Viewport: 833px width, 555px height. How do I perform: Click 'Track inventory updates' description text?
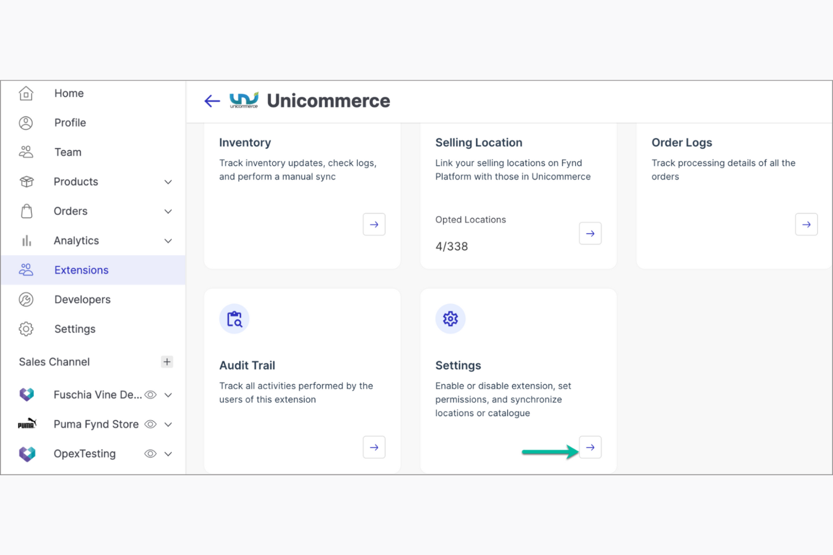298,170
